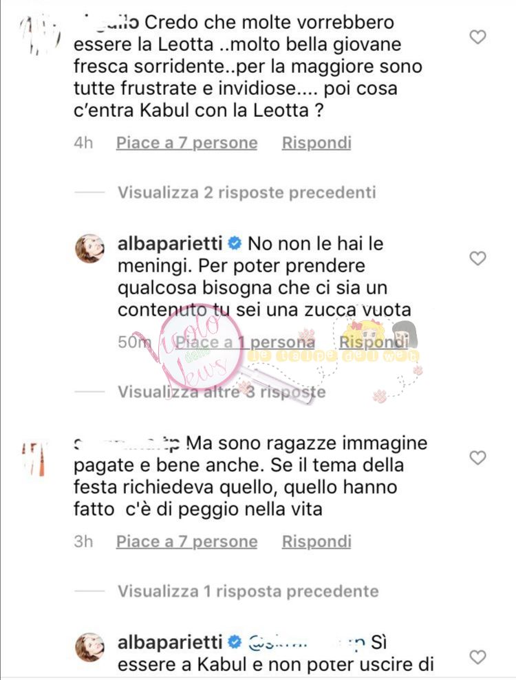Open albaparietti profile from 'meningi' reply username

pyautogui.click(x=170, y=243)
